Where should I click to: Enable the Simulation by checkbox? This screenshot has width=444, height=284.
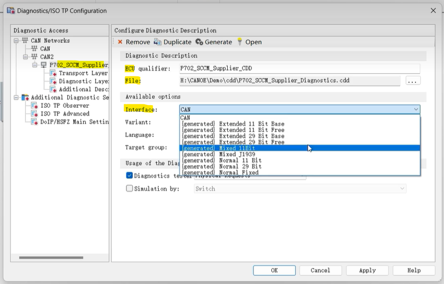pyautogui.click(x=129, y=189)
